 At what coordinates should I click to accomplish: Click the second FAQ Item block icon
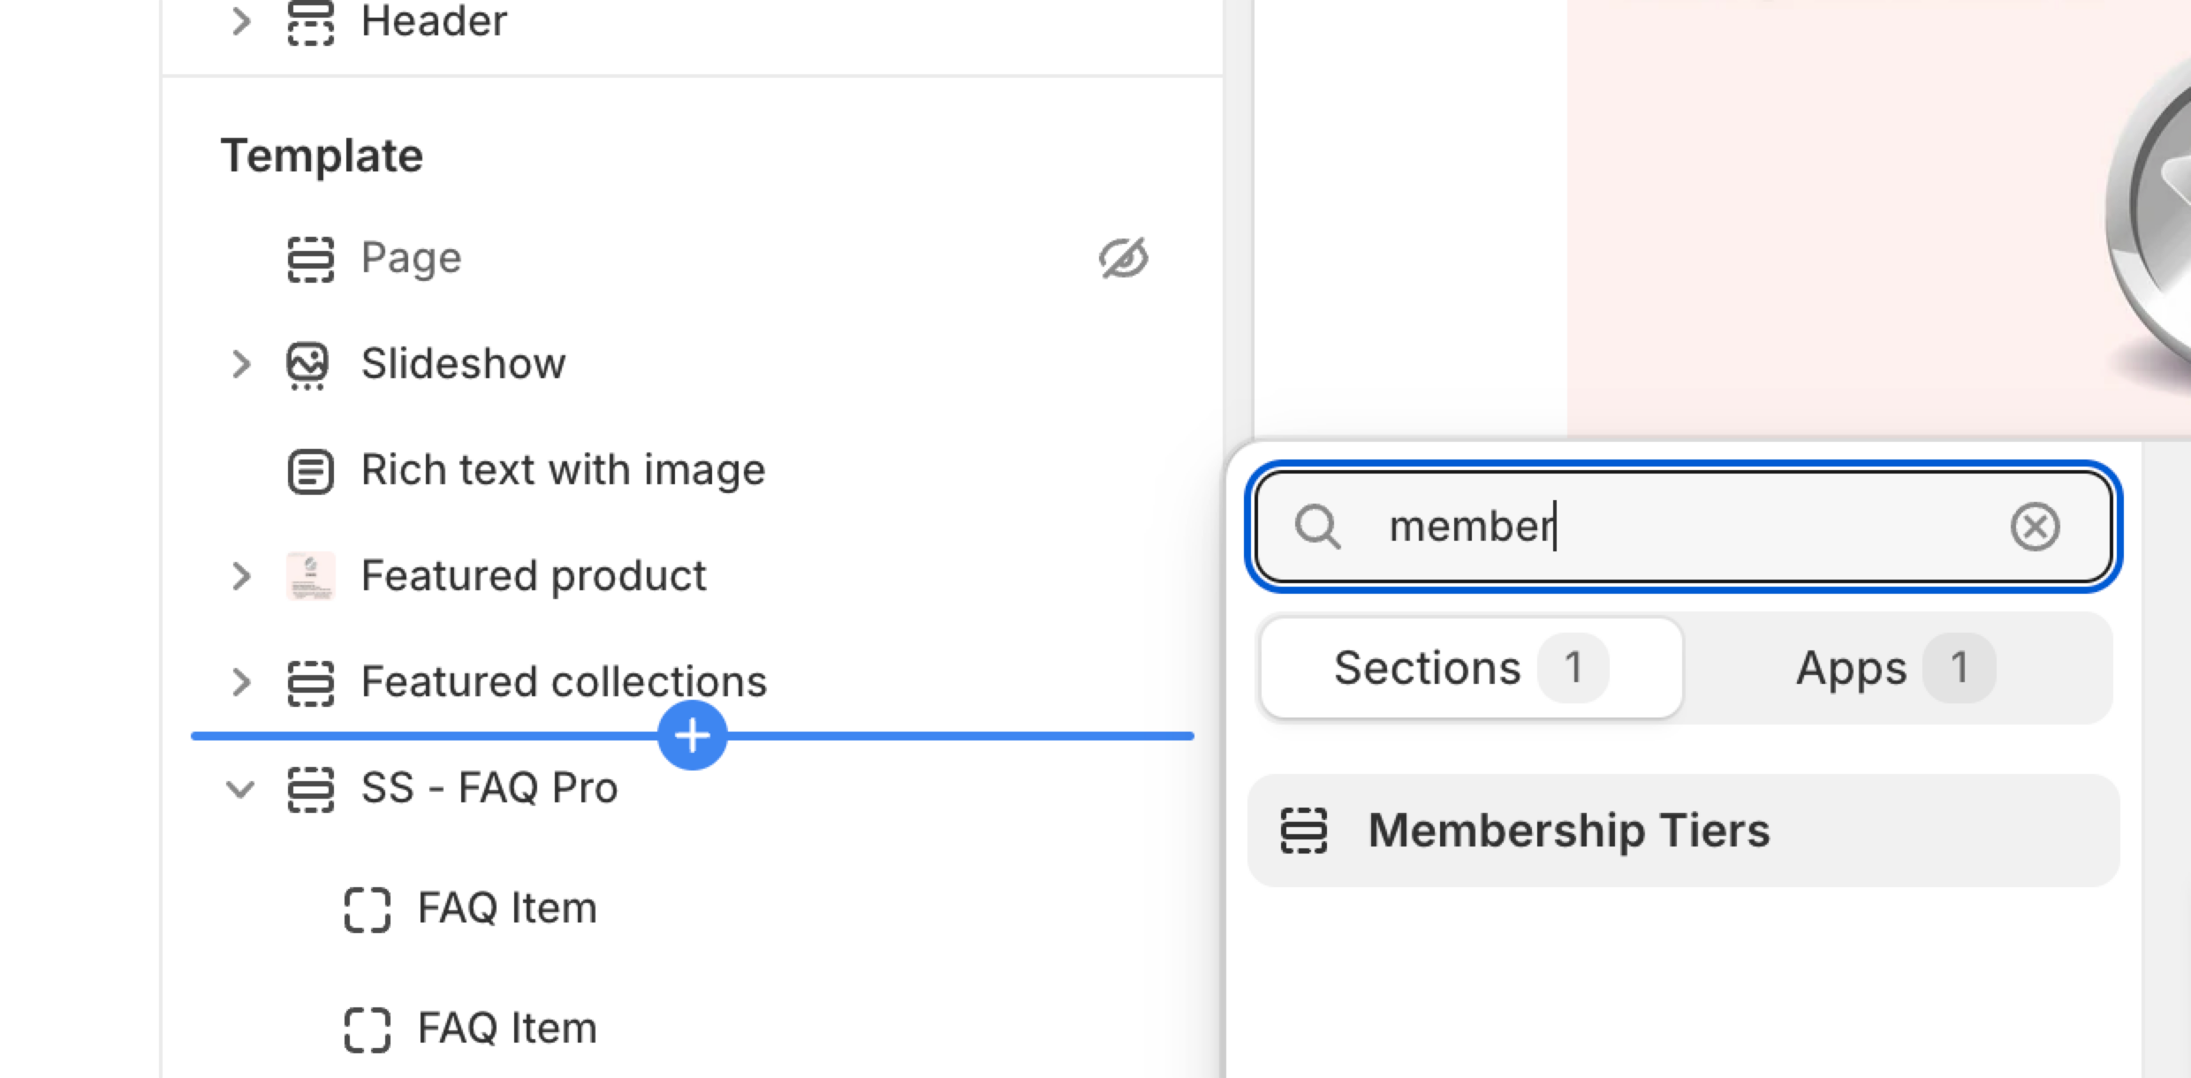pos(367,1029)
